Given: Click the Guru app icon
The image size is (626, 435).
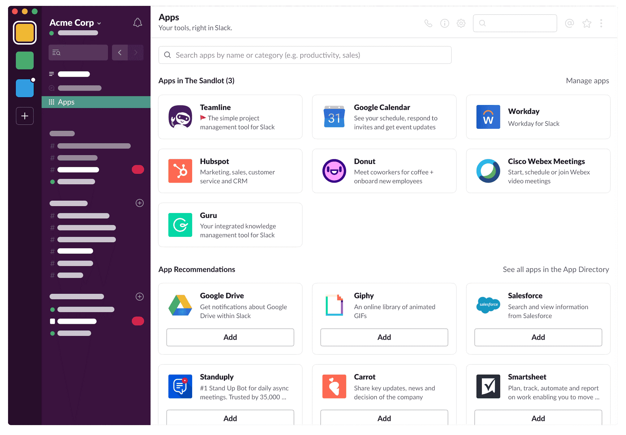Looking at the screenshot, I should [x=180, y=225].
